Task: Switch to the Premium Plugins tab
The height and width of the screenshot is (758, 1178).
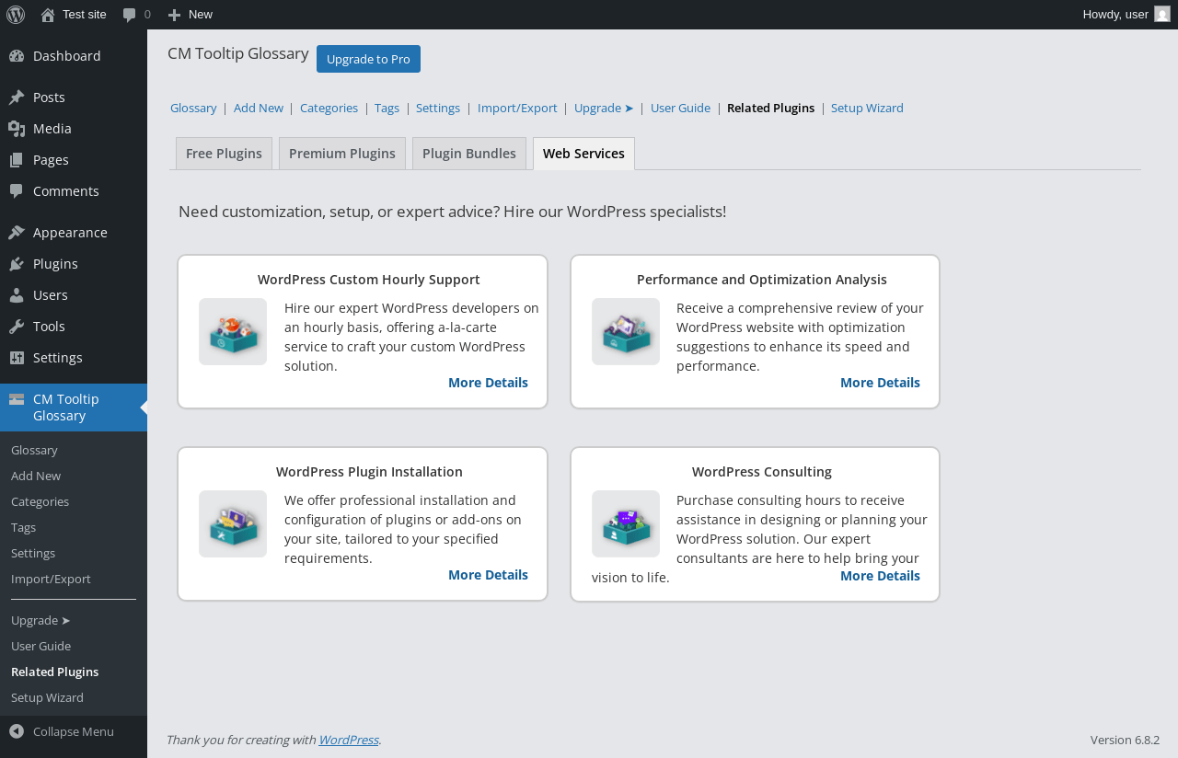Action: click(x=342, y=154)
